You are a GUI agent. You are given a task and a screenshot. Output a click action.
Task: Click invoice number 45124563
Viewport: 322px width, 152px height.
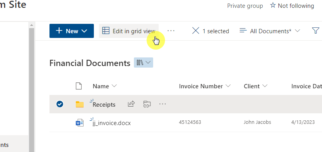pyautogui.click(x=190, y=122)
